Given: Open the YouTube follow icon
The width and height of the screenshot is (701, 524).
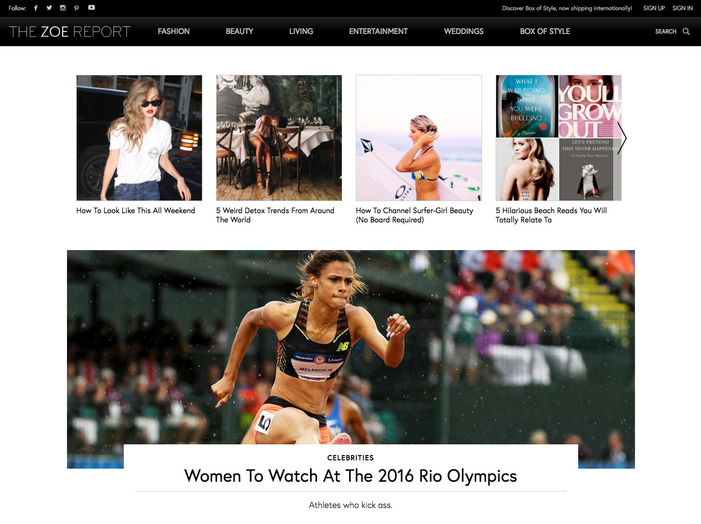Looking at the screenshot, I should pos(91,8).
